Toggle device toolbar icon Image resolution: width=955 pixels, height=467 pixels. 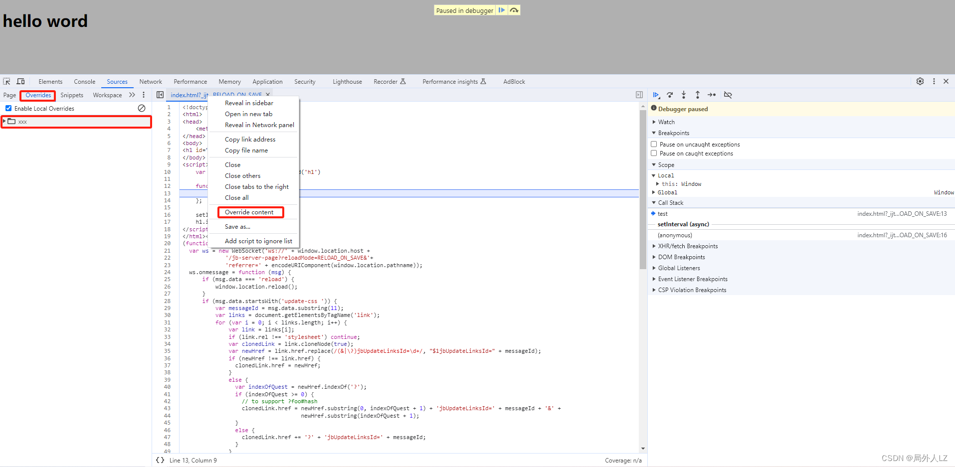(21, 81)
